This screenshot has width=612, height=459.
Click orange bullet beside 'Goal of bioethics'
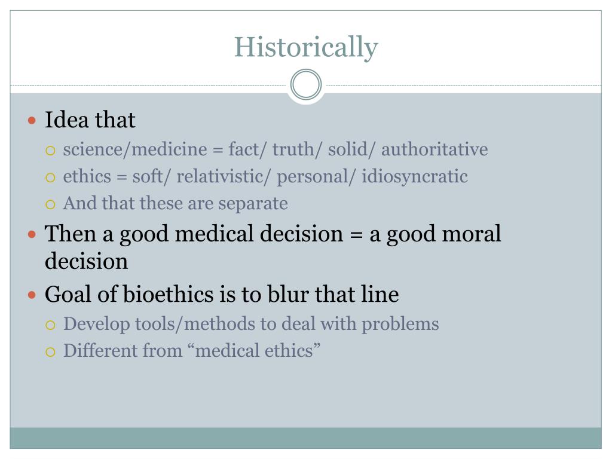tap(32, 295)
